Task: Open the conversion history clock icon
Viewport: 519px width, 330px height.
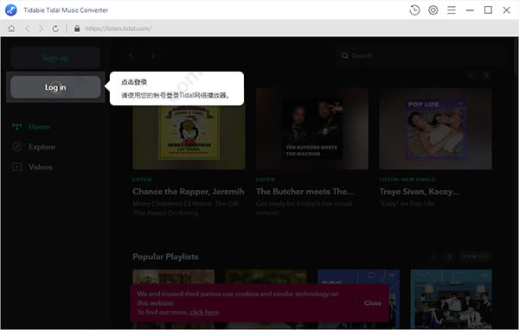Action: pyautogui.click(x=414, y=10)
